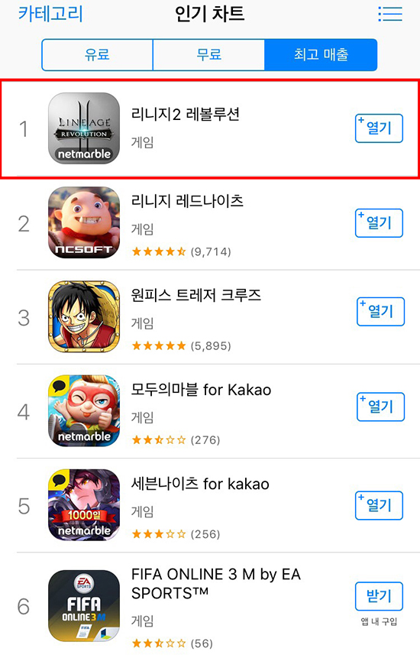Switch to the 유료 tab
Viewport: 420px width, 658px height.
97,54
